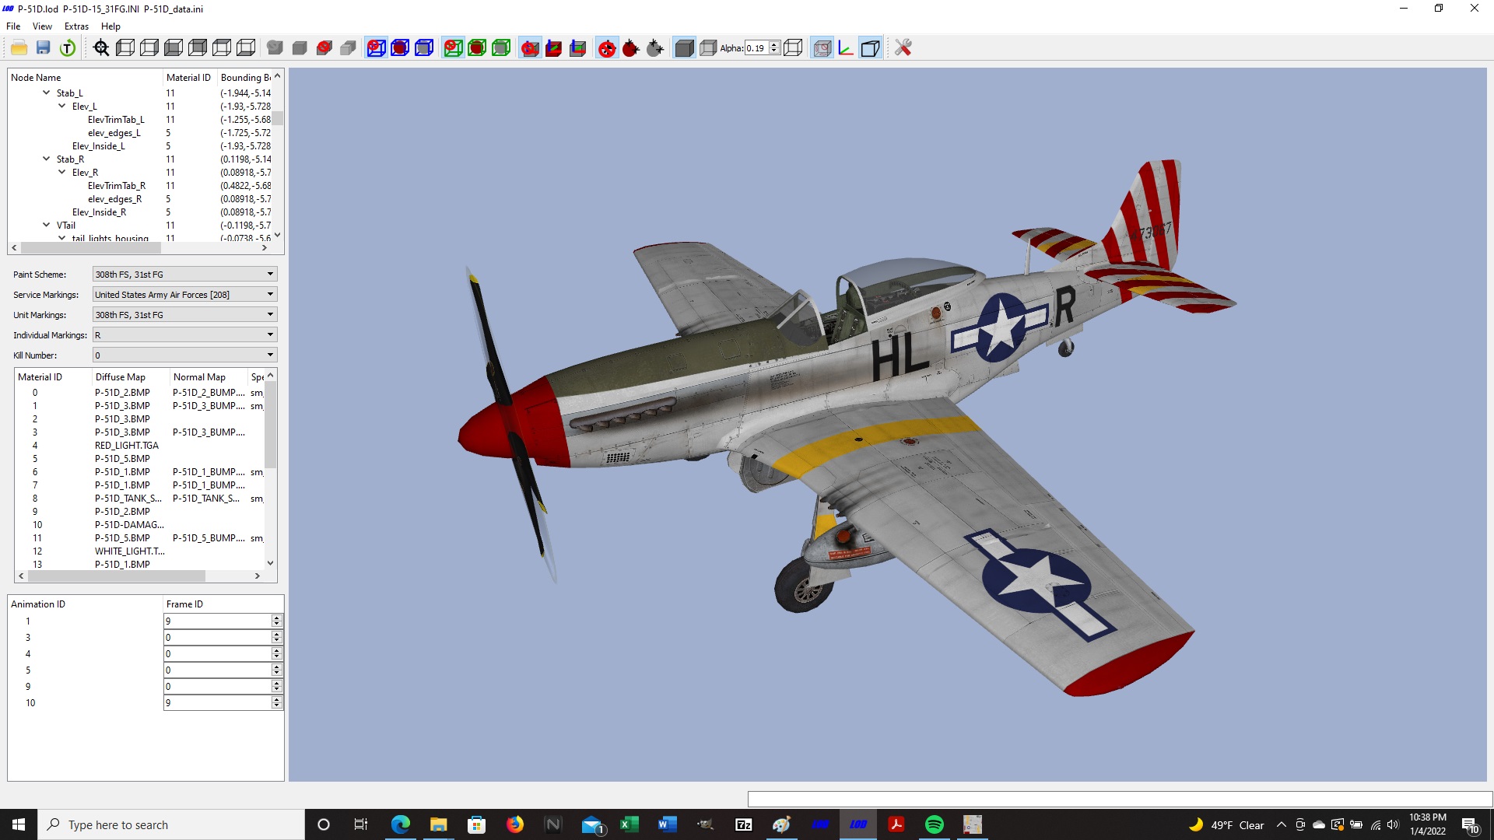Click the gray bomb icon
Image resolution: width=1494 pixels, height=840 pixels.
tap(655, 48)
